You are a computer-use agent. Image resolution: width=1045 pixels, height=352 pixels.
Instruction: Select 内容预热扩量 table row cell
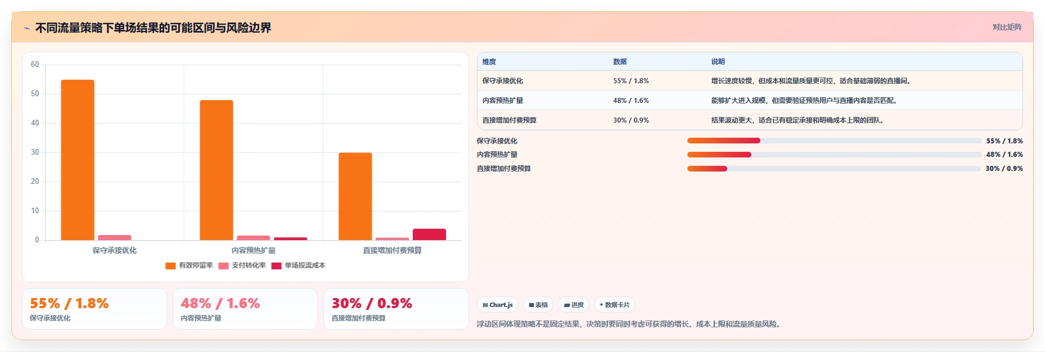[x=503, y=101]
